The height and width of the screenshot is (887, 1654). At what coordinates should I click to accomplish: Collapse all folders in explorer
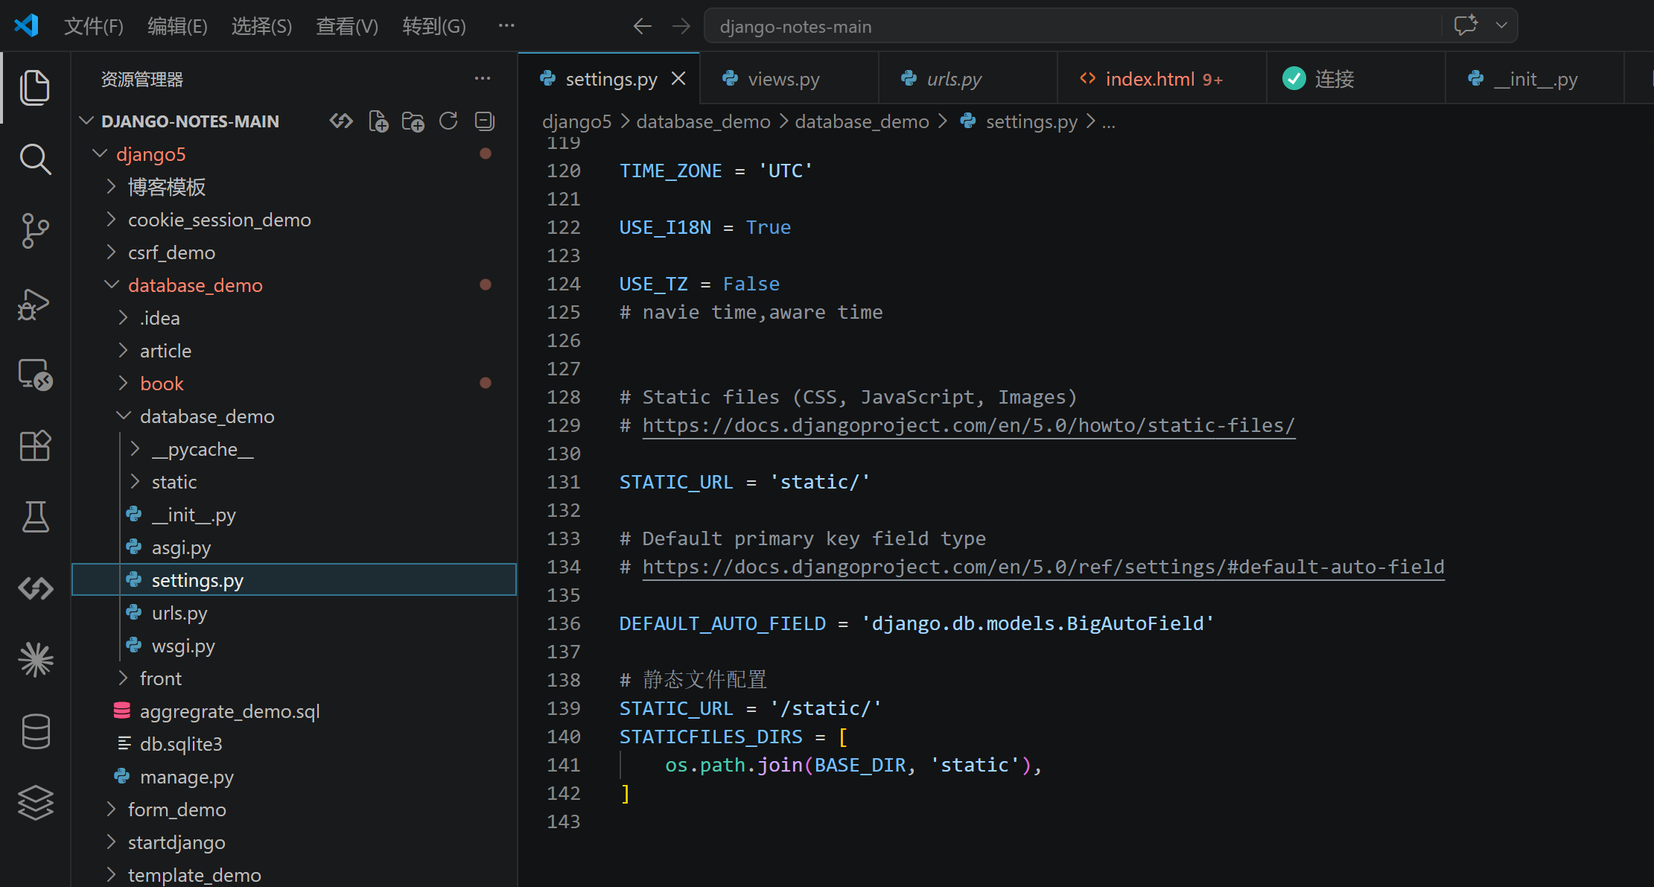pos(484,121)
